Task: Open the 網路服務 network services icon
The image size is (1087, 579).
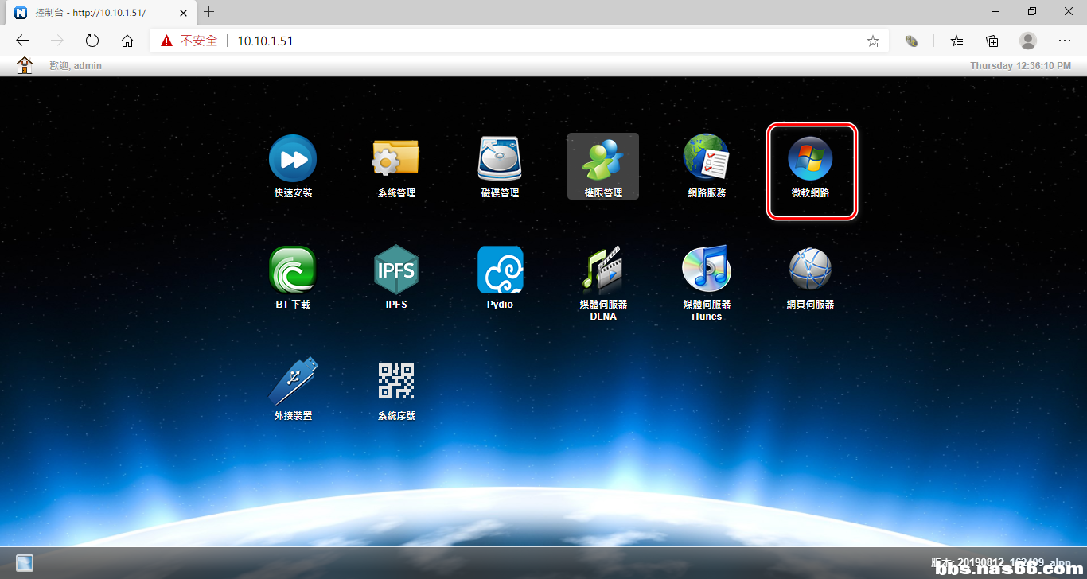Action: [707, 157]
